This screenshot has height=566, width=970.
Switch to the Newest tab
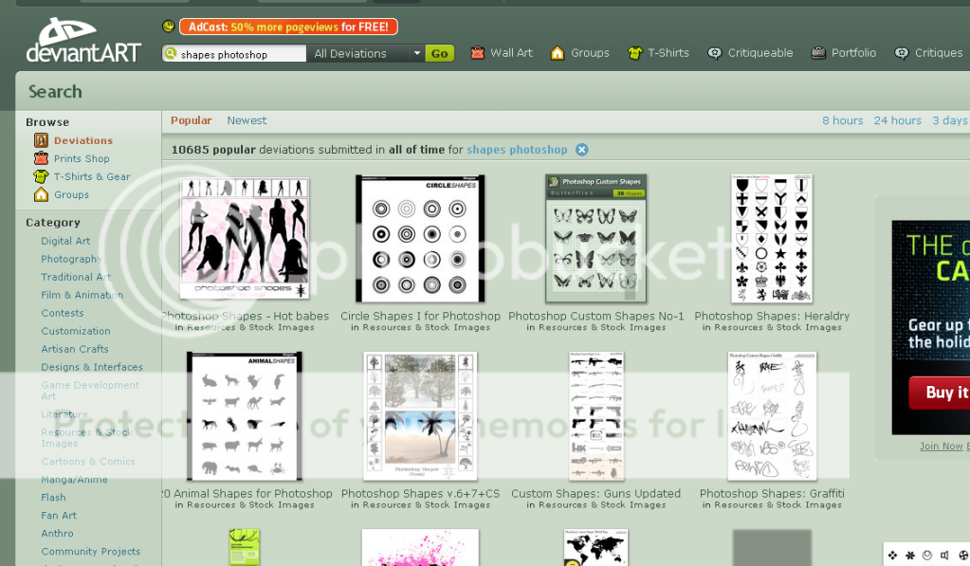(x=247, y=120)
